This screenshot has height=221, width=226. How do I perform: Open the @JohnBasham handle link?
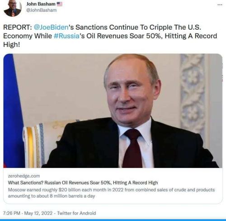tap(42, 10)
